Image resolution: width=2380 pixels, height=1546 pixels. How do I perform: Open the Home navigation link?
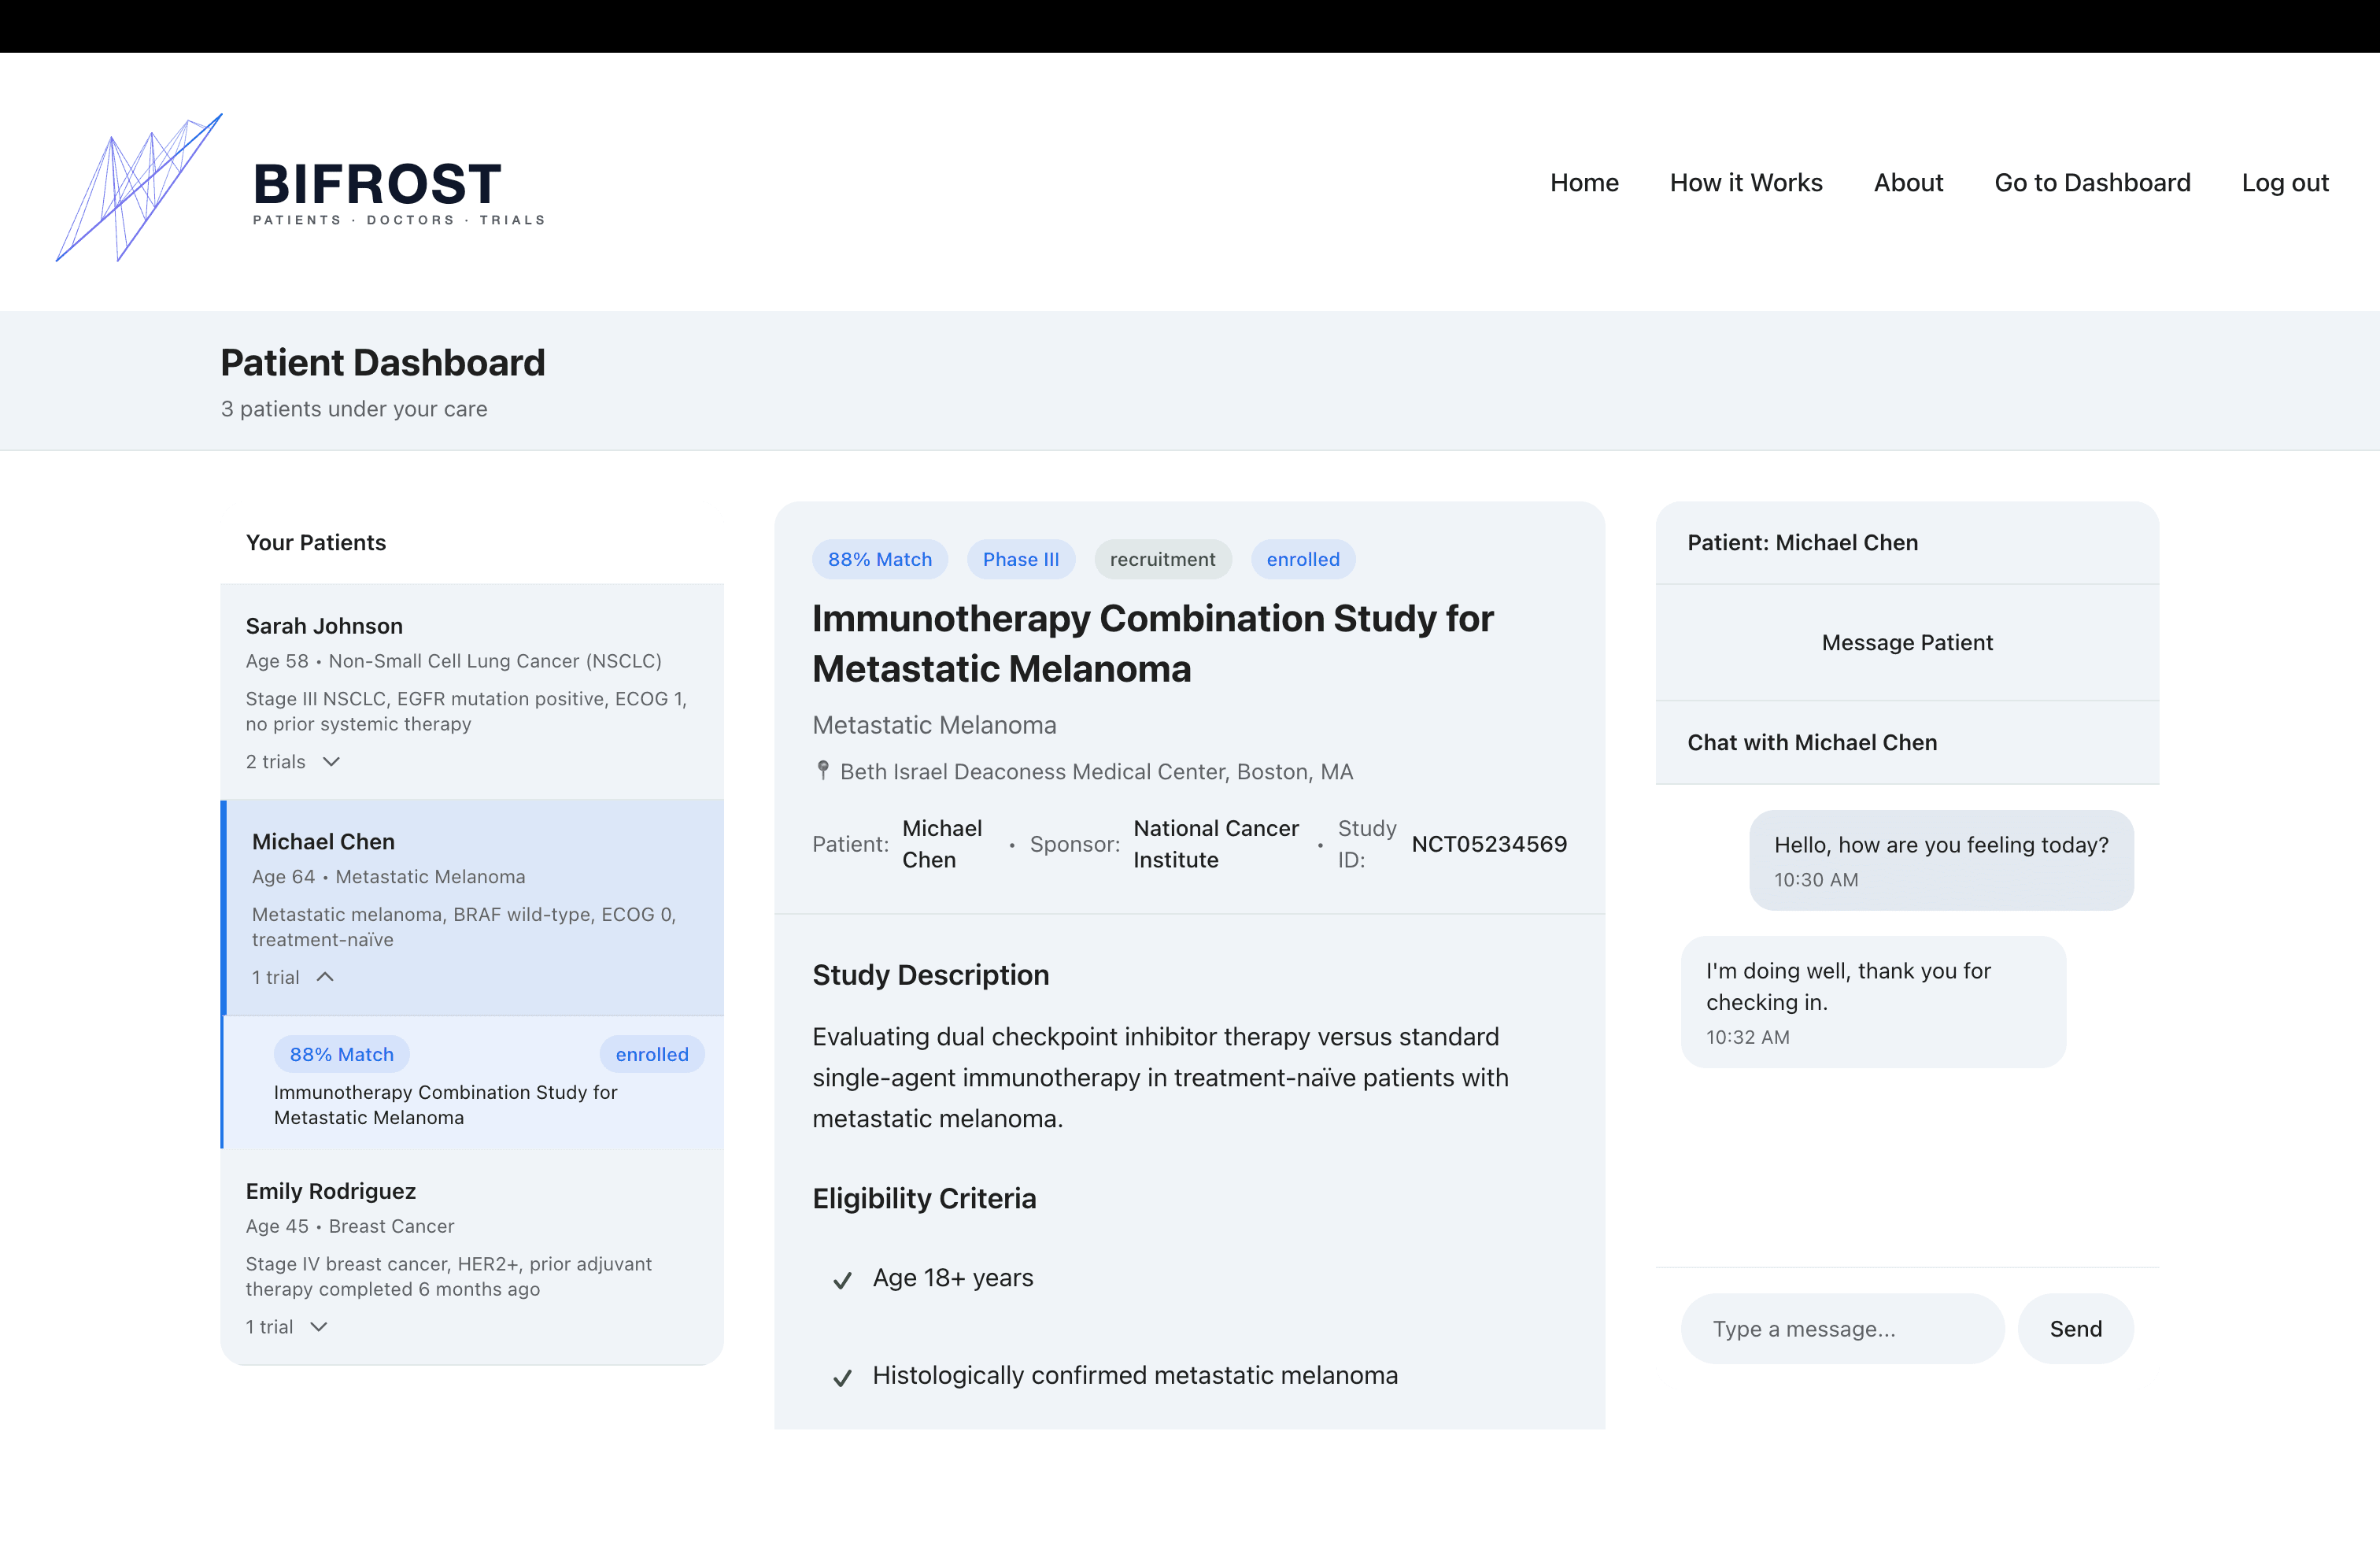tap(1584, 183)
